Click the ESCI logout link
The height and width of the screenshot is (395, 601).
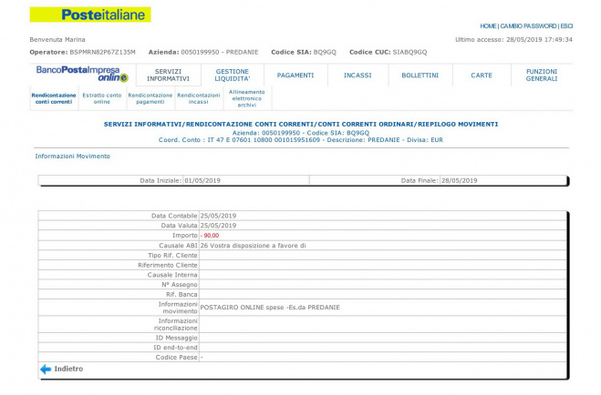tap(567, 25)
